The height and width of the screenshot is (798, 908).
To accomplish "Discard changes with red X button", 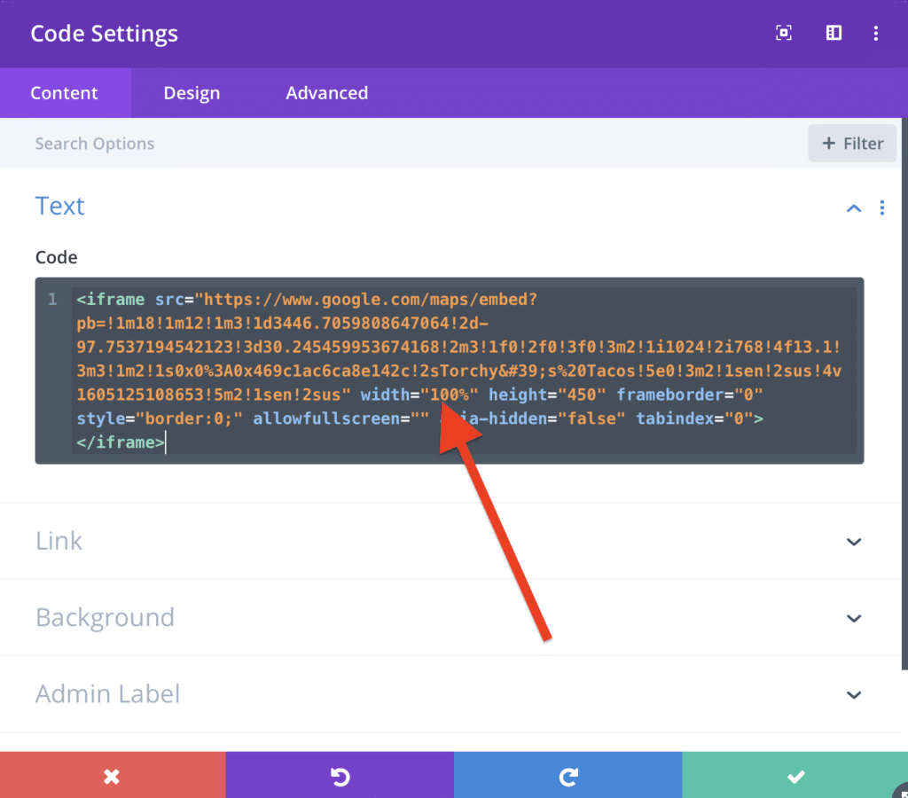I will tap(112, 776).
